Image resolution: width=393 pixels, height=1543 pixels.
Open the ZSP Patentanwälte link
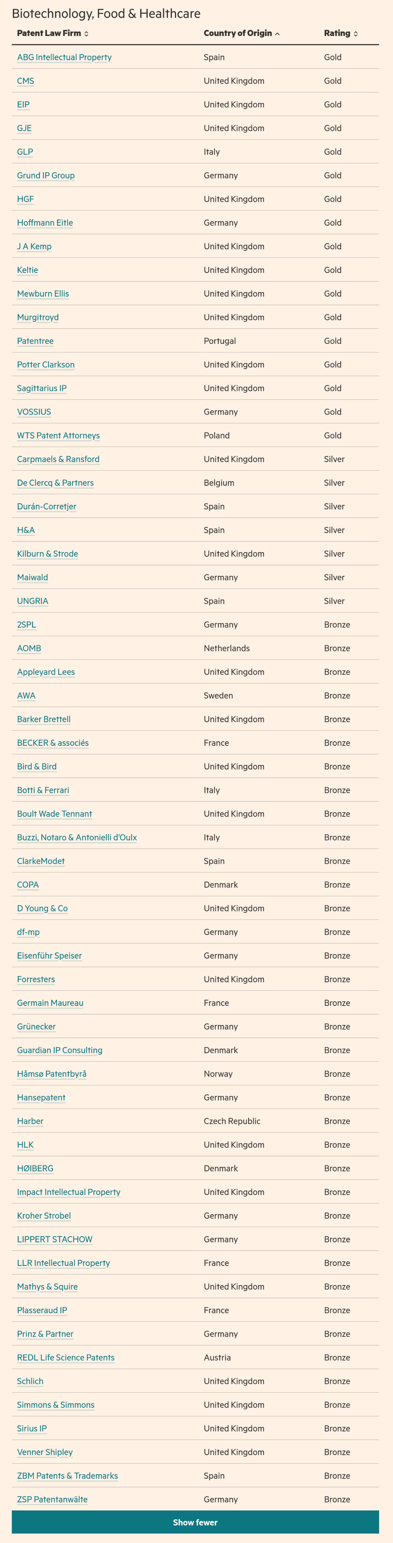[x=52, y=1499]
